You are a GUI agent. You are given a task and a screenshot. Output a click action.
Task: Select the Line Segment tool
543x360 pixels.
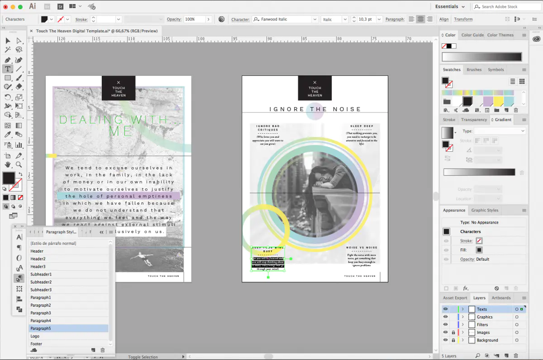tap(19, 69)
